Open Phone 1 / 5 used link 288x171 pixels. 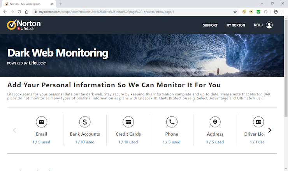(x=172, y=142)
